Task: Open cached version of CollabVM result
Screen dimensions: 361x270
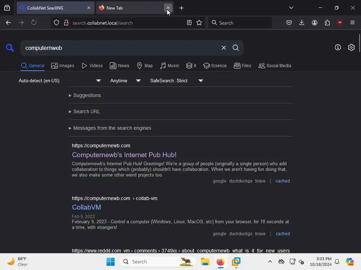Action: [x=282, y=234]
